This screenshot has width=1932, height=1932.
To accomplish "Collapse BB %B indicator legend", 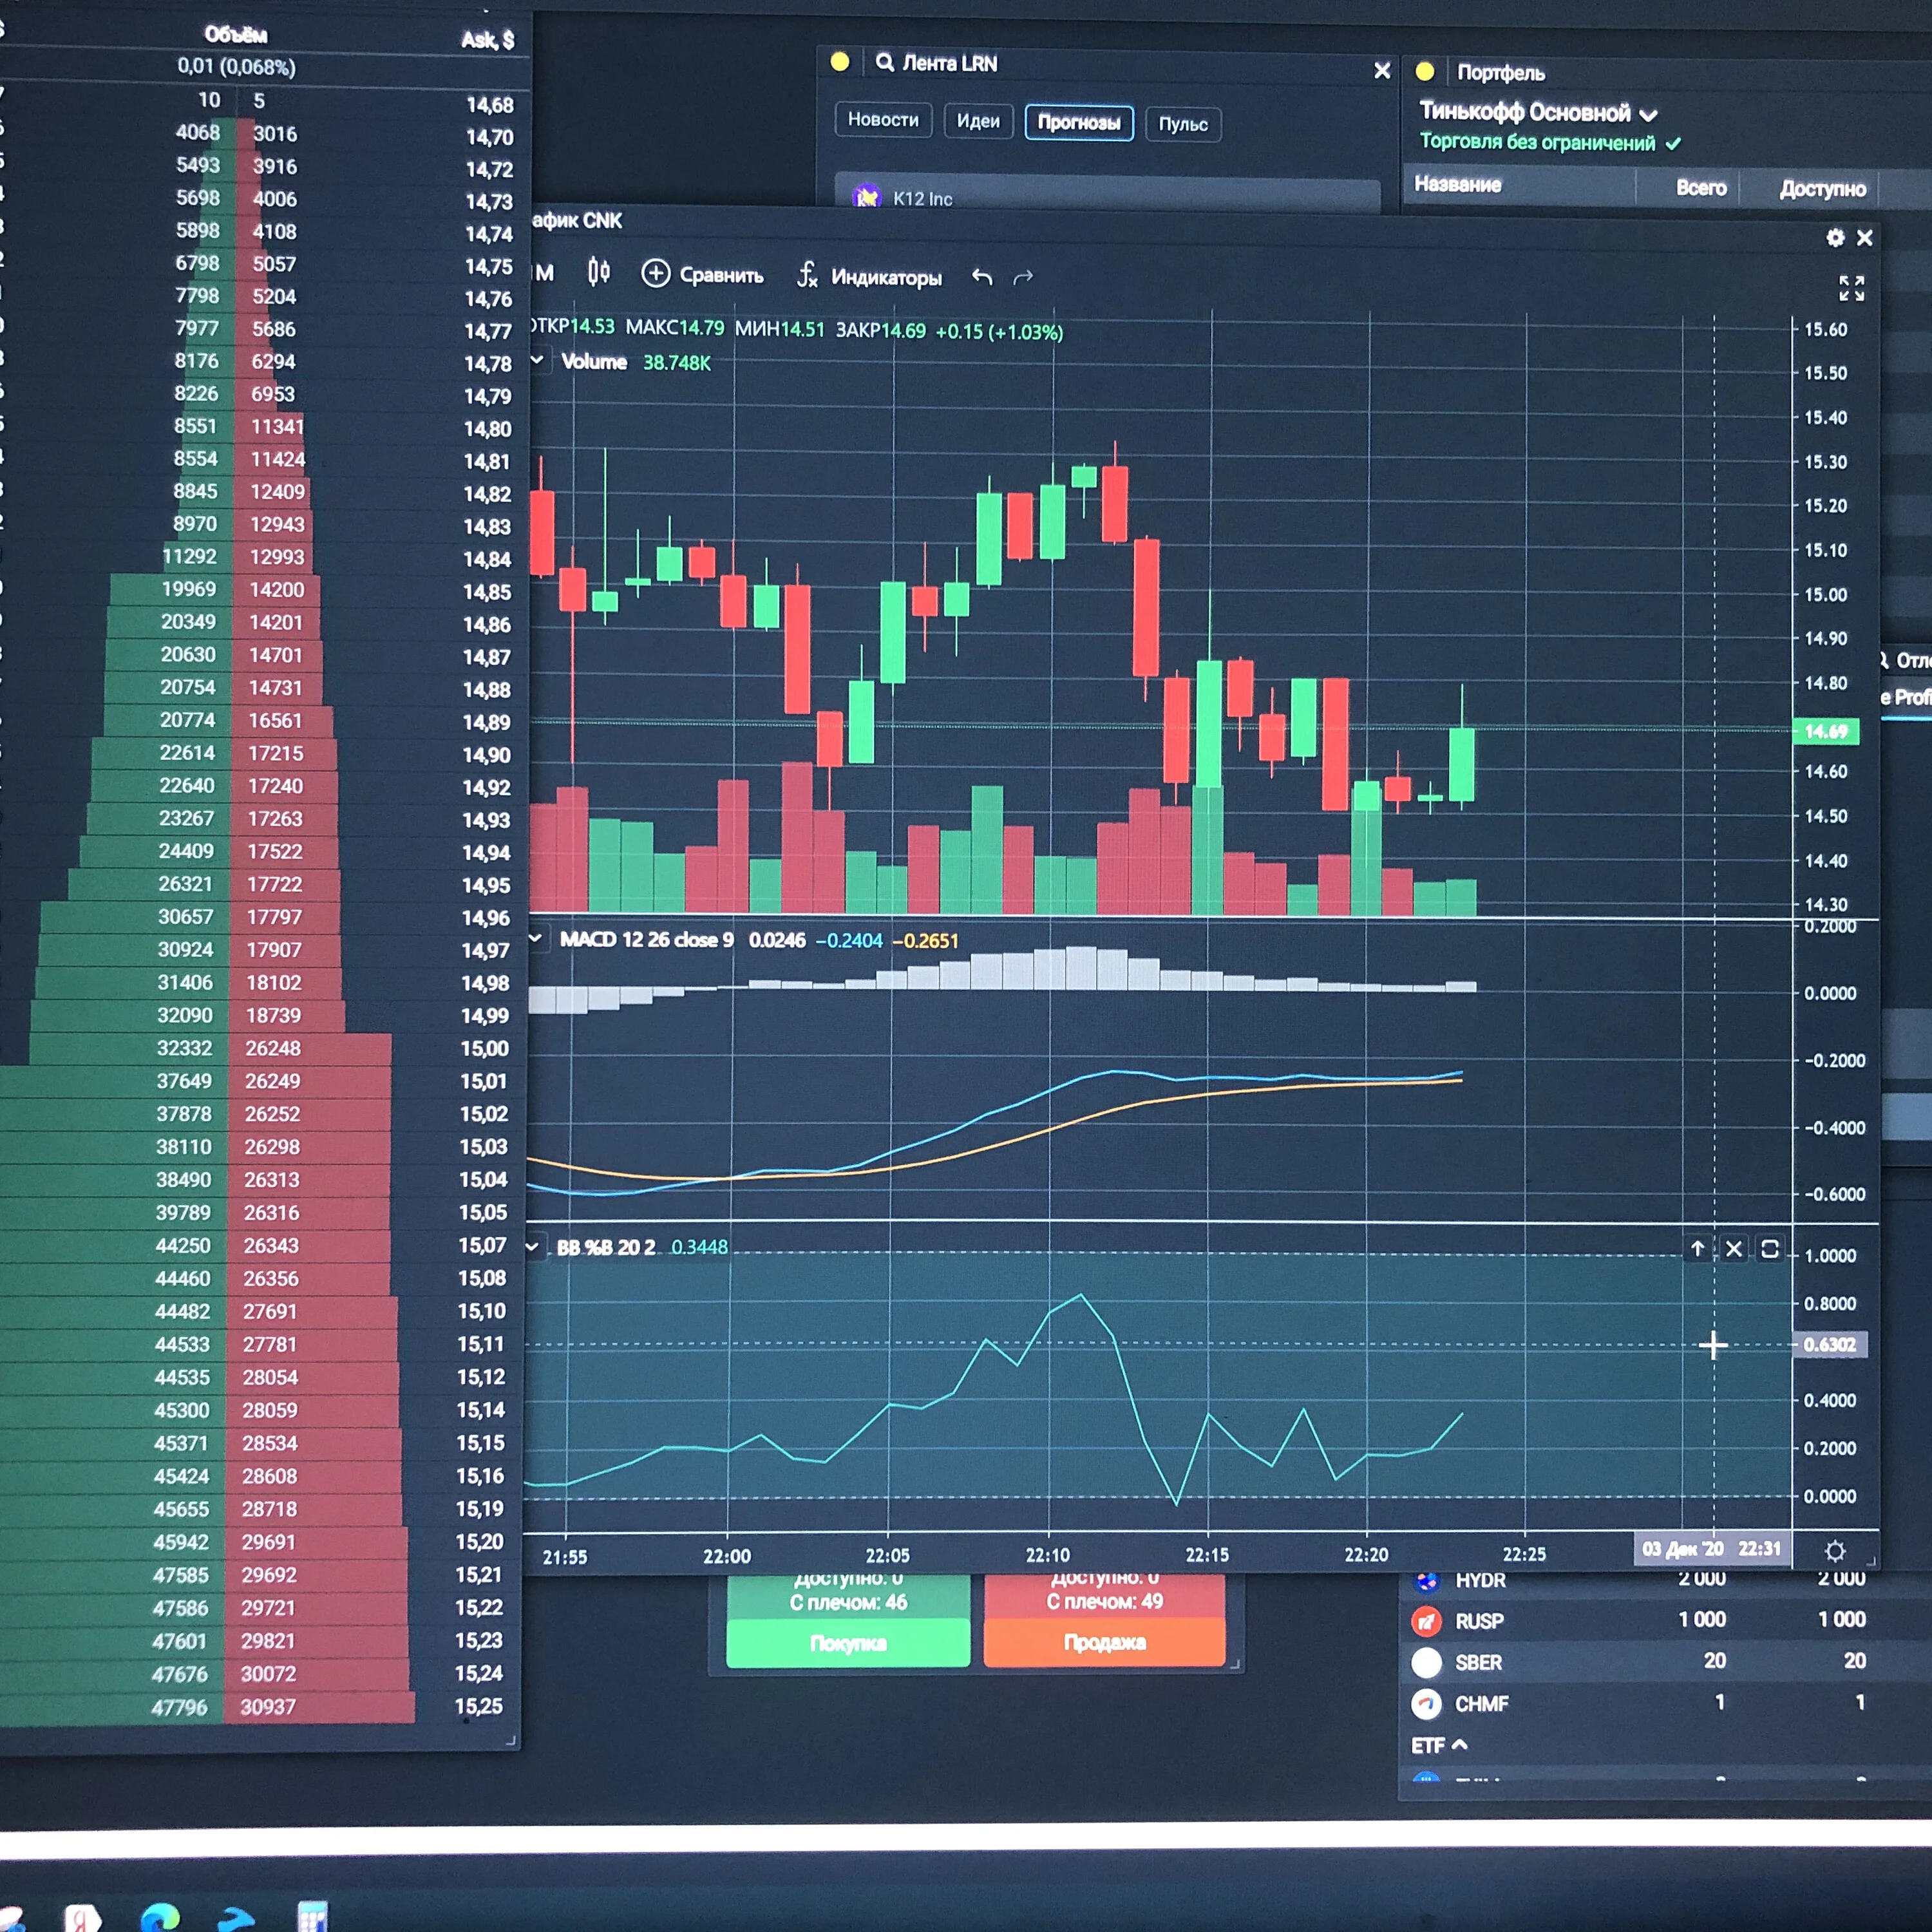I will point(532,1246).
